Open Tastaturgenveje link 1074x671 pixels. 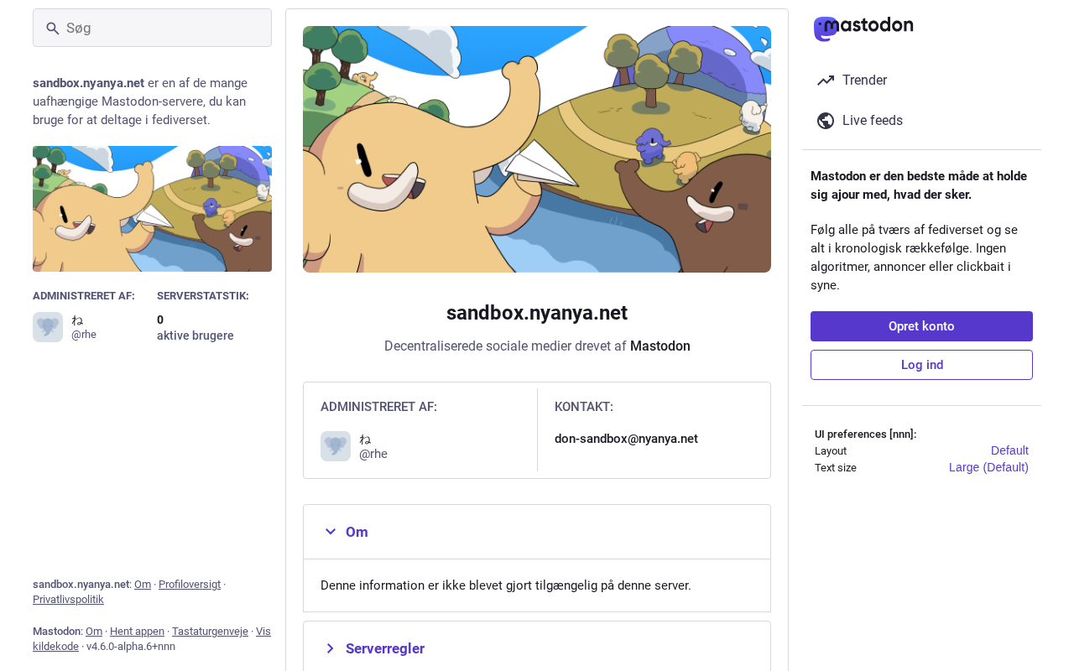pyautogui.click(x=210, y=632)
